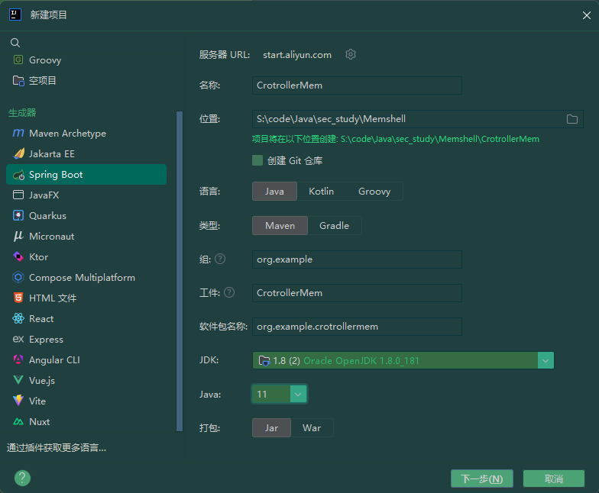Image resolution: width=599 pixels, height=493 pixels.
Task: Select HTML 文件 generator row
Action: (86, 298)
